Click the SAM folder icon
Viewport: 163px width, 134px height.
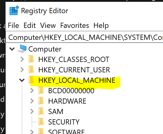41,111
